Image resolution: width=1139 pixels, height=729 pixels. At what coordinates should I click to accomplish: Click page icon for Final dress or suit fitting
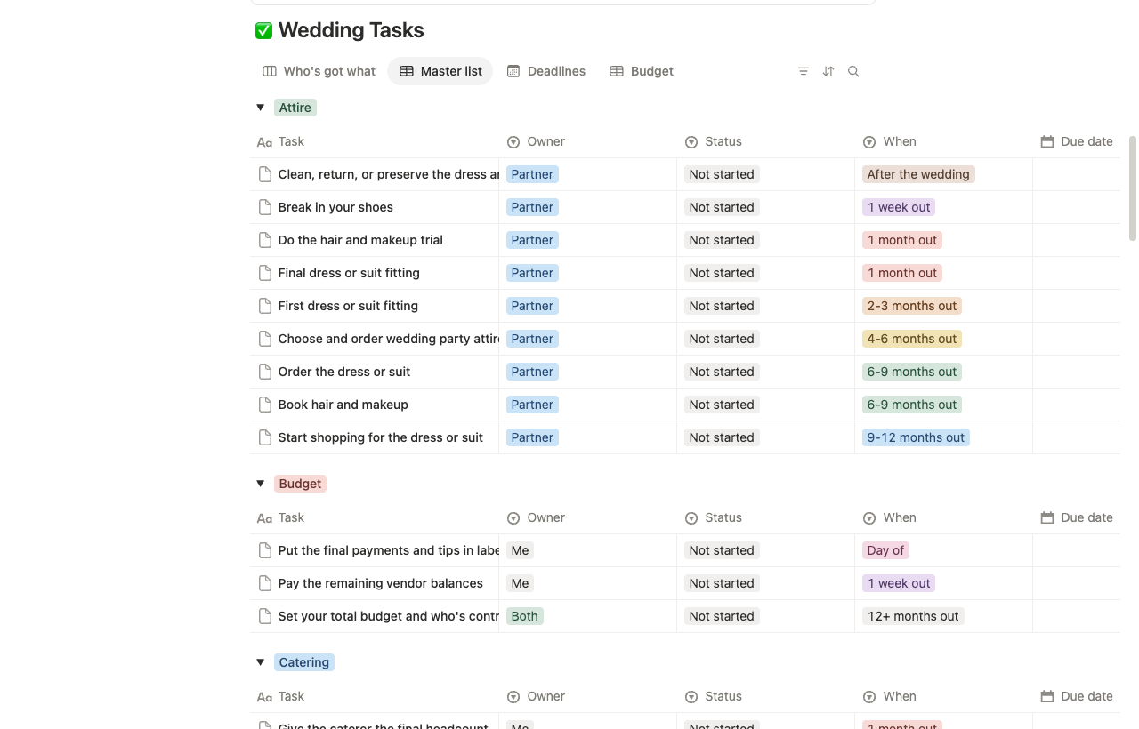tap(264, 273)
